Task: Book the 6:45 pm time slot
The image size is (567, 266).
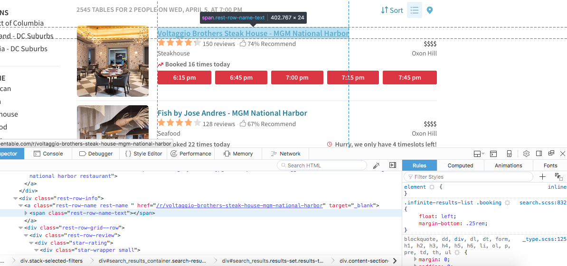Action: 241,78
